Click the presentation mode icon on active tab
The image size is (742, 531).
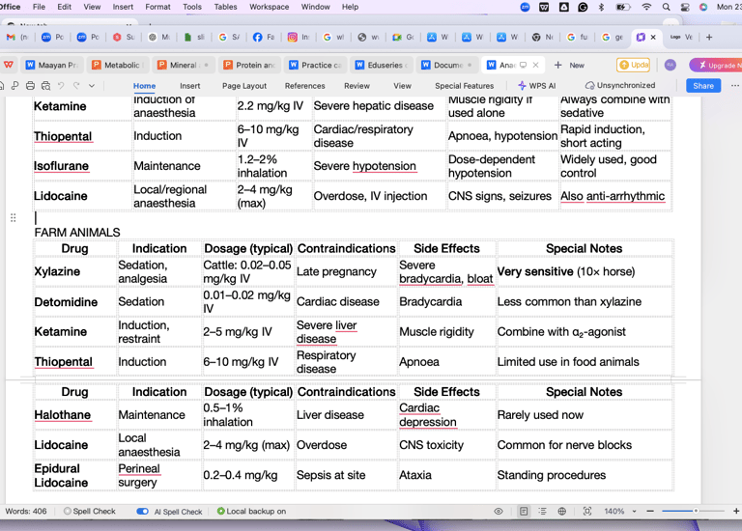[523, 65]
